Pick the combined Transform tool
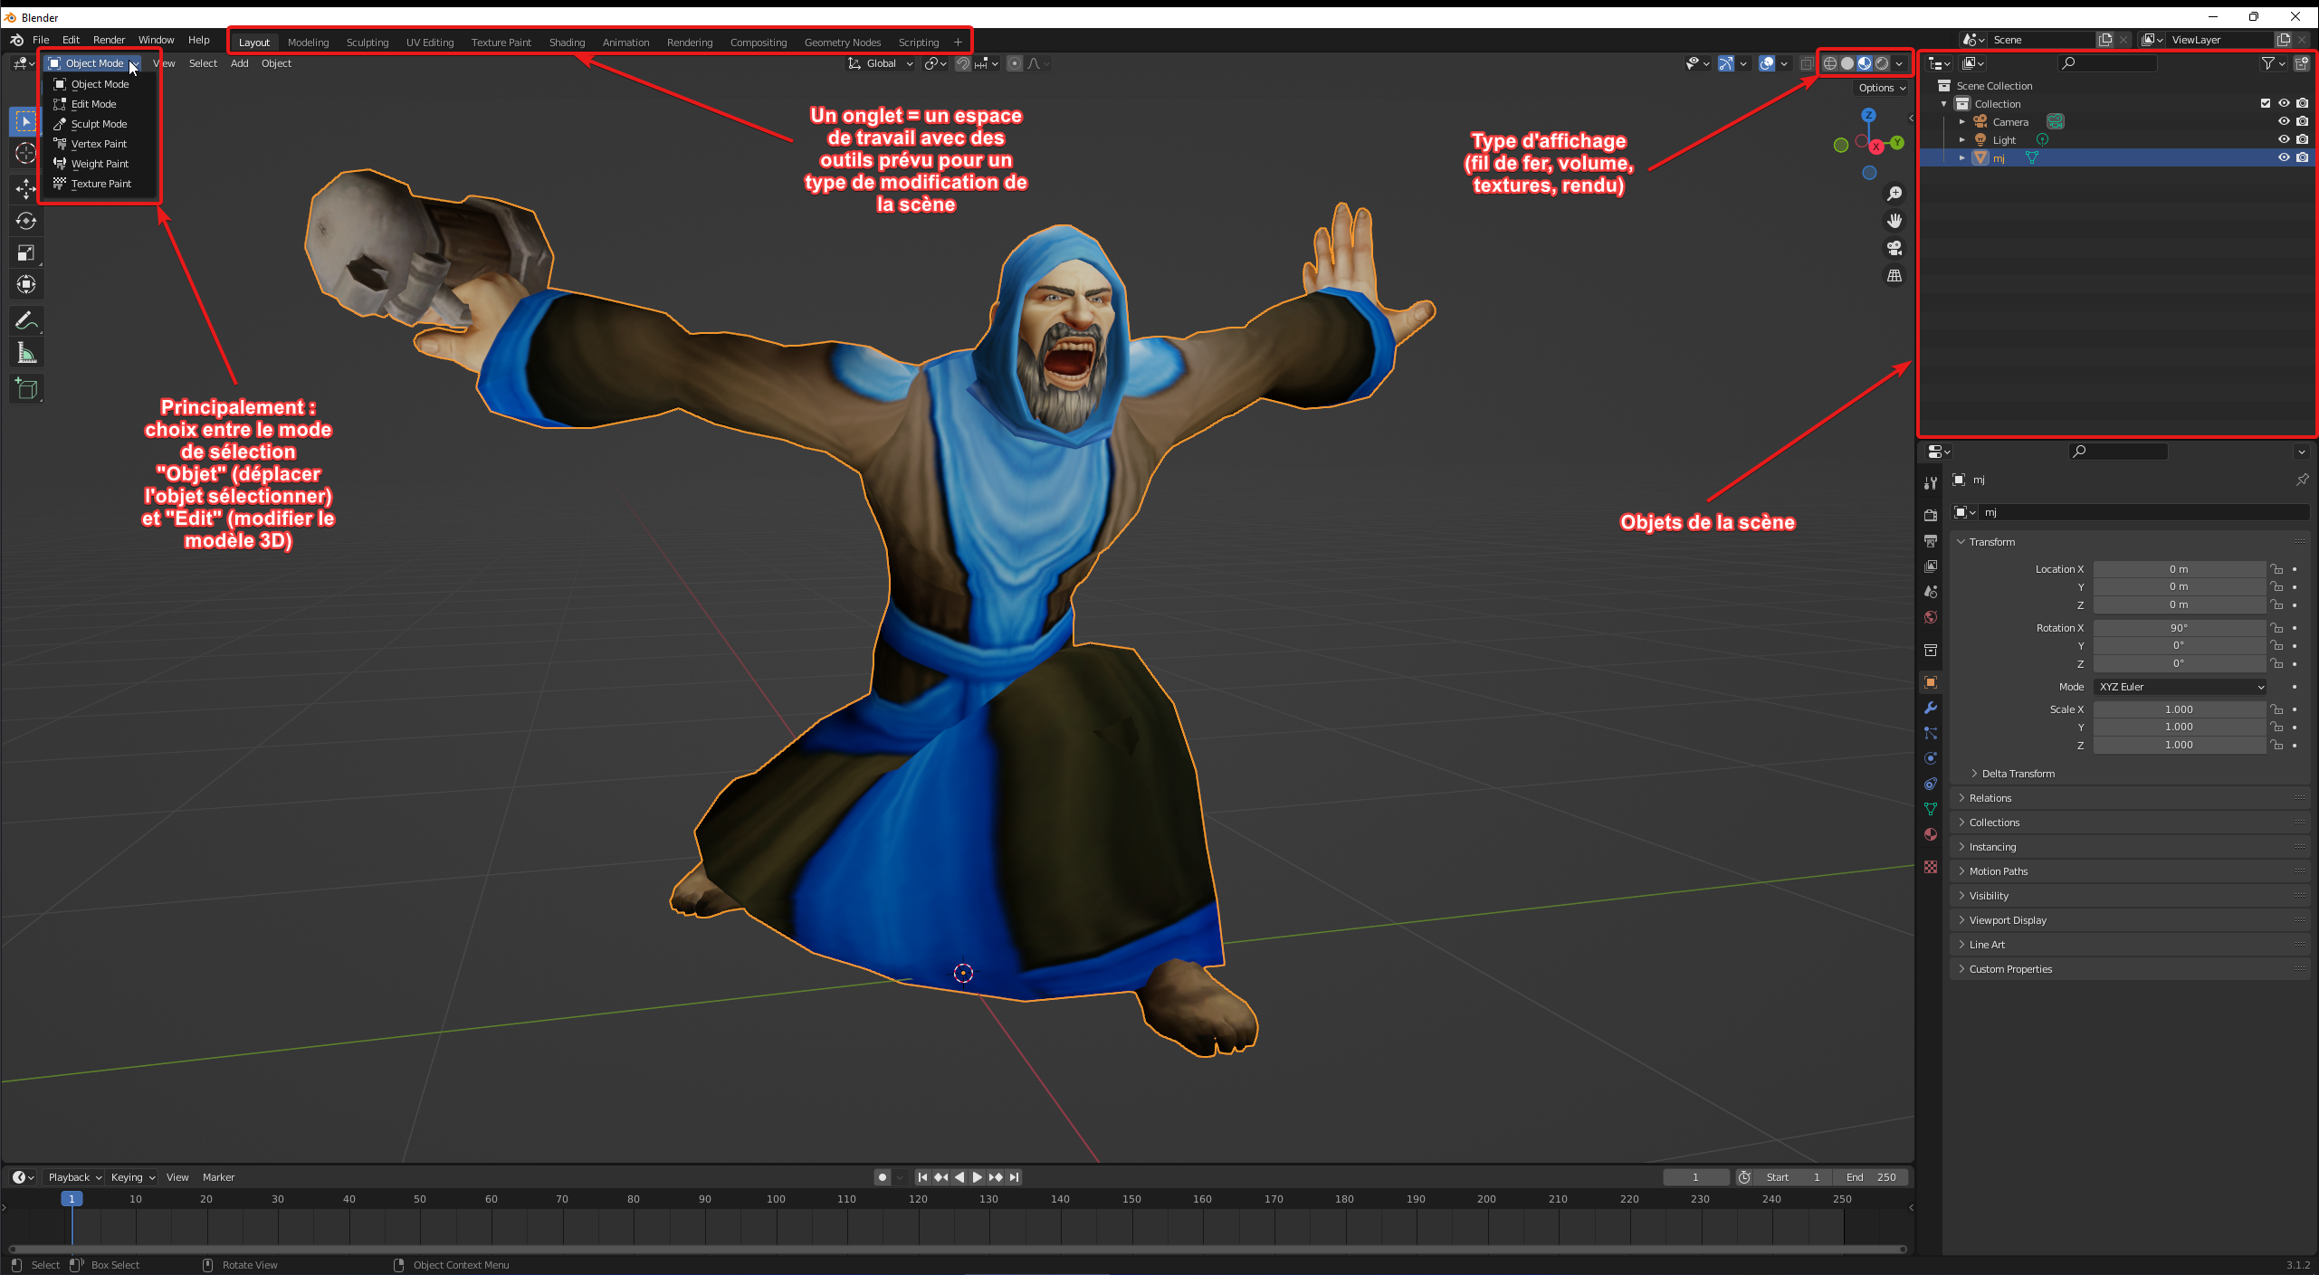This screenshot has height=1275, width=2319. [x=25, y=285]
